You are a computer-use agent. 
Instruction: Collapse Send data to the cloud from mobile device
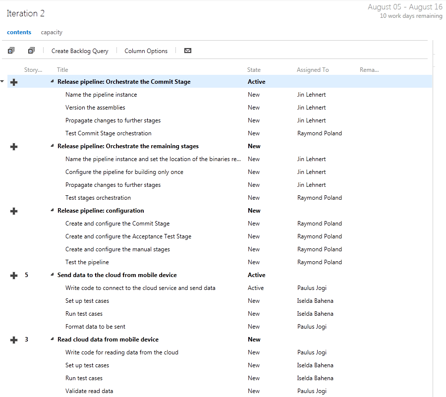coord(53,275)
